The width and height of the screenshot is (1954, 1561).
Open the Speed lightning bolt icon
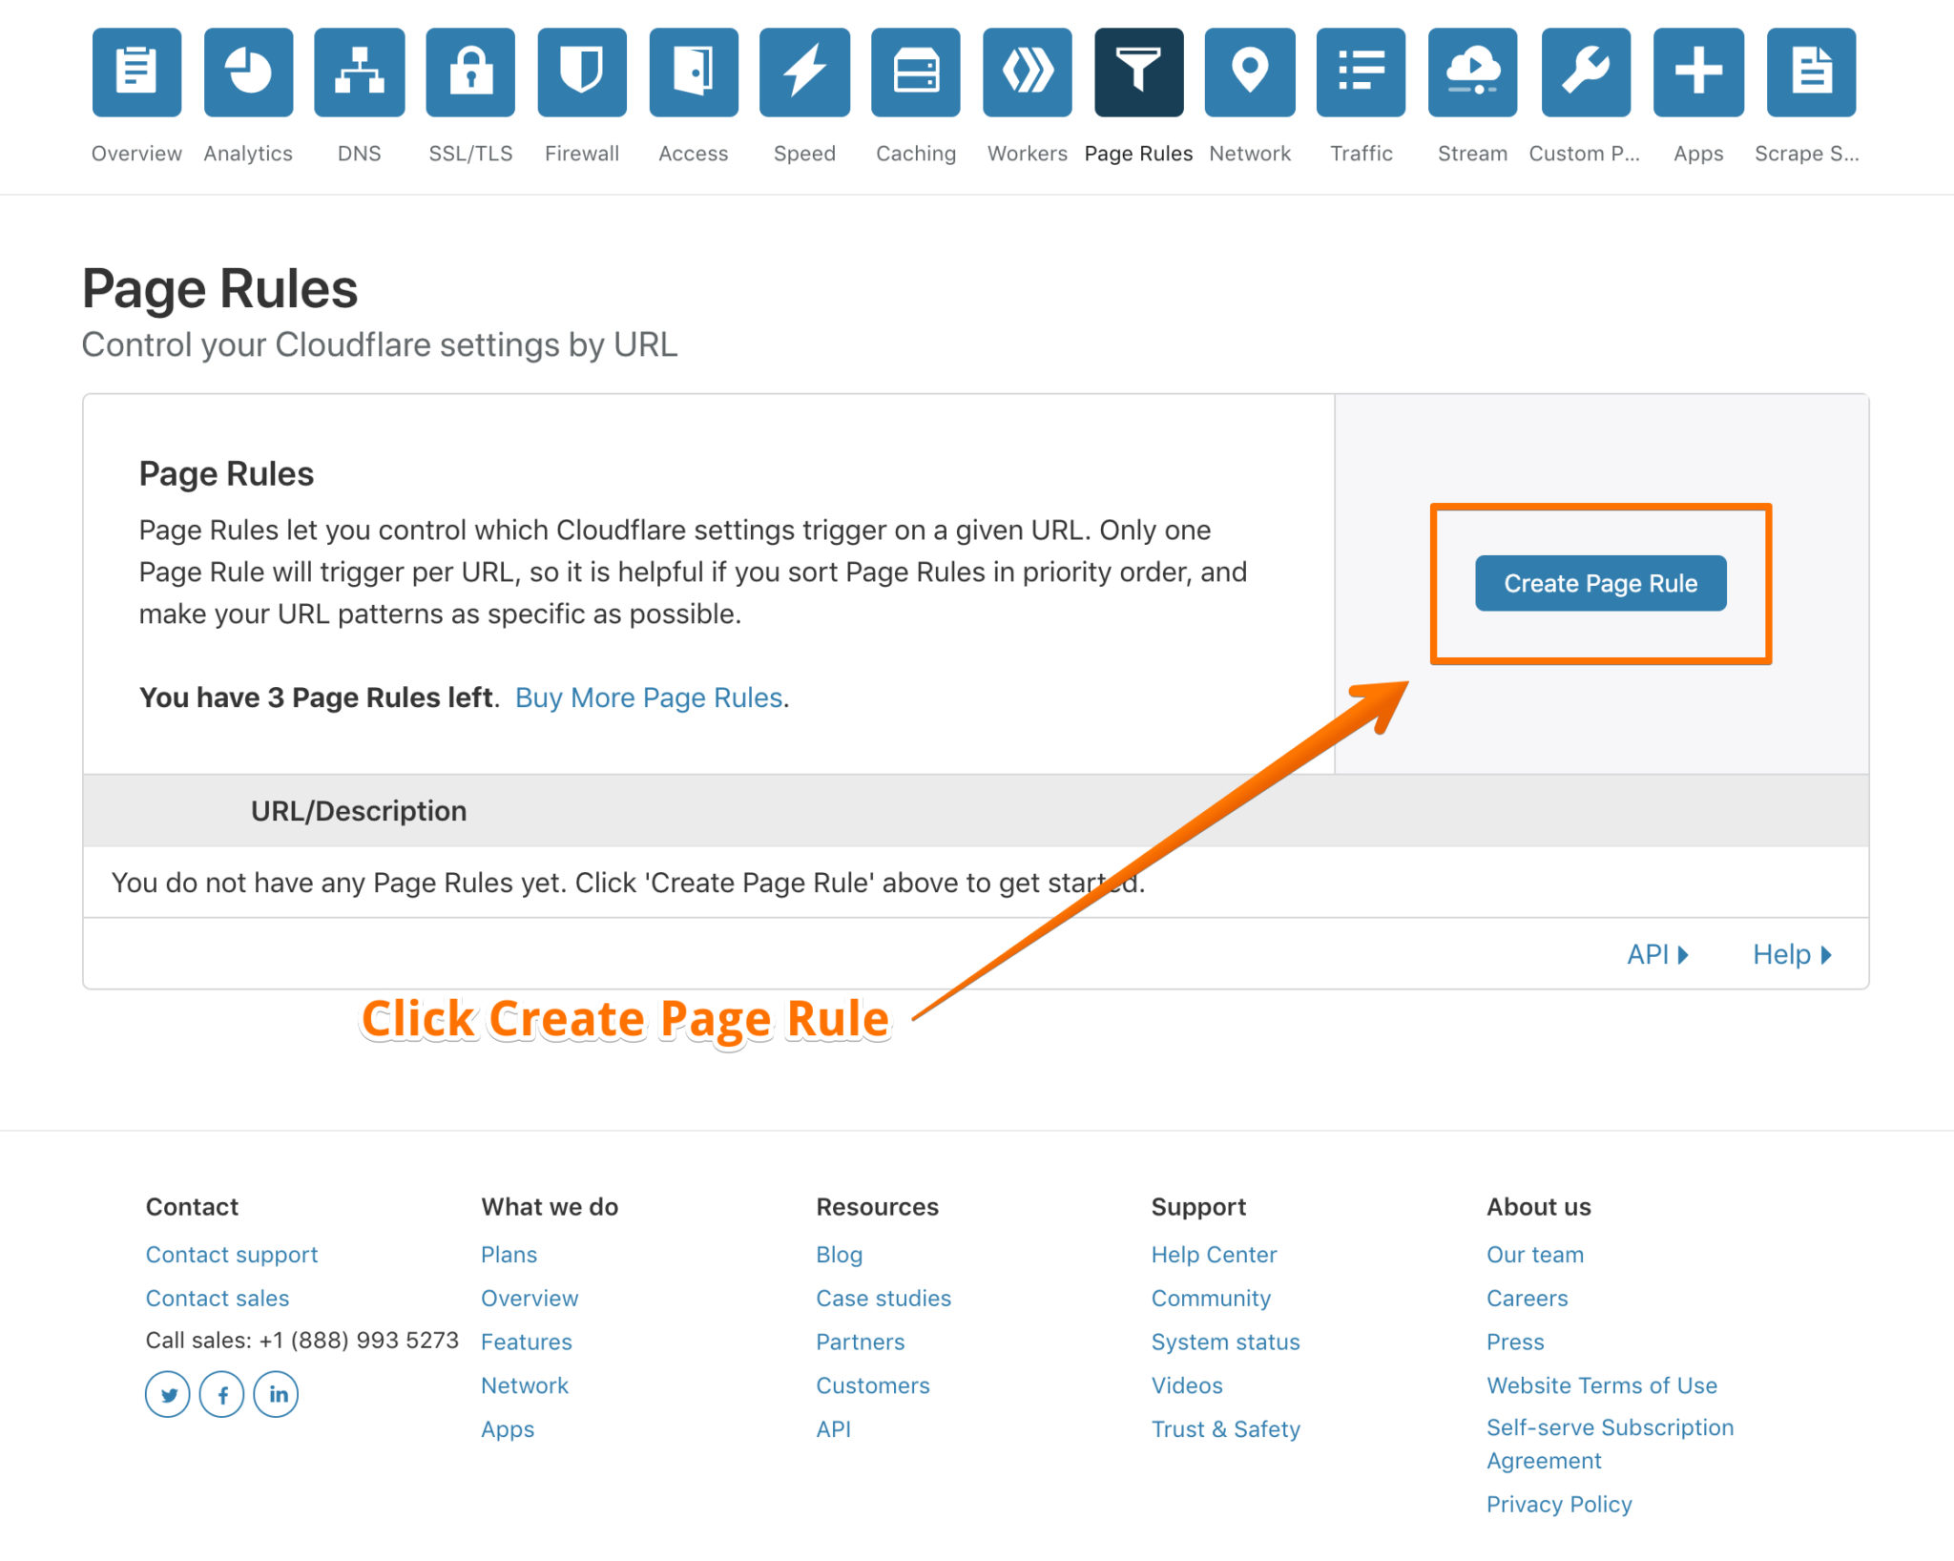click(x=804, y=73)
